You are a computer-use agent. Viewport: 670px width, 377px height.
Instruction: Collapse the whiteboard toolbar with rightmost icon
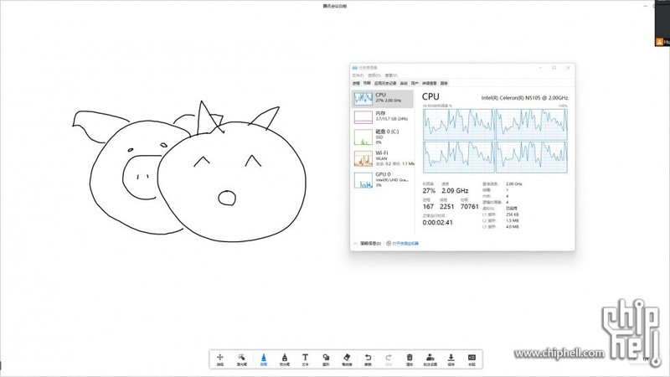(x=472, y=359)
